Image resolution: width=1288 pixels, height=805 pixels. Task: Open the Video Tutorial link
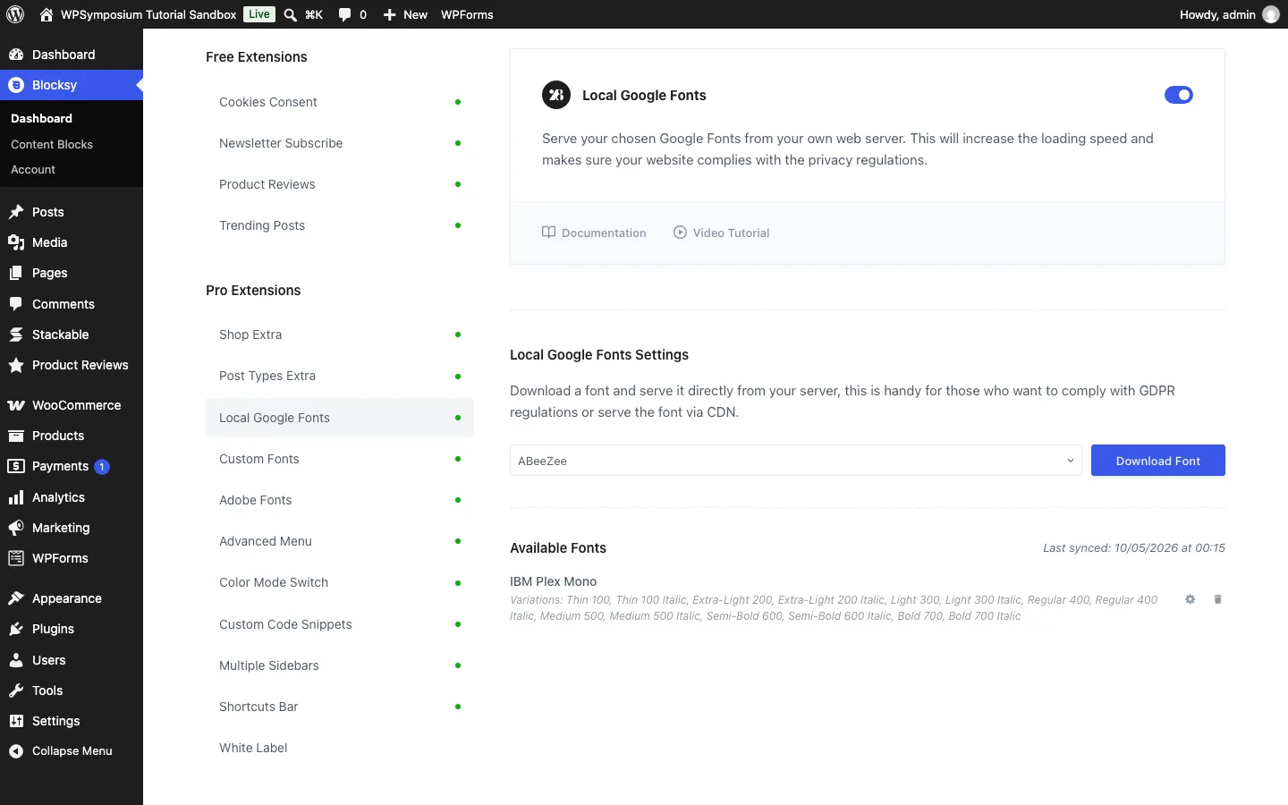(x=722, y=233)
